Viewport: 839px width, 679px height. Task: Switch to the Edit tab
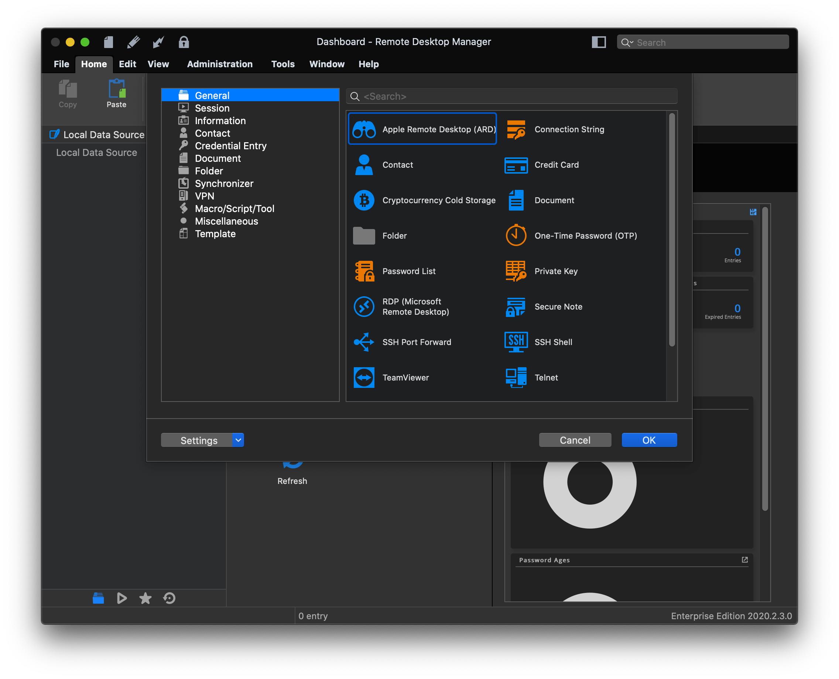127,64
